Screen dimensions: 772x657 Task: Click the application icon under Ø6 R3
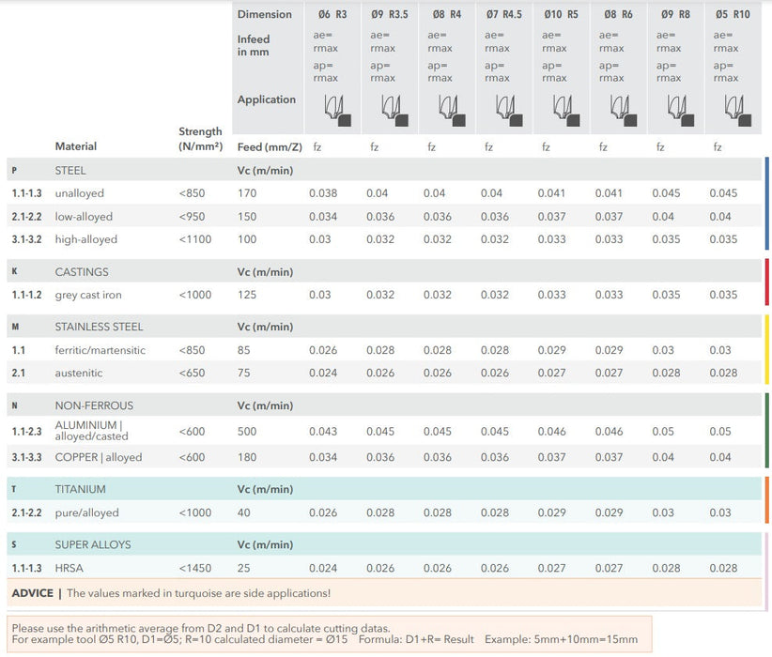pos(333,109)
